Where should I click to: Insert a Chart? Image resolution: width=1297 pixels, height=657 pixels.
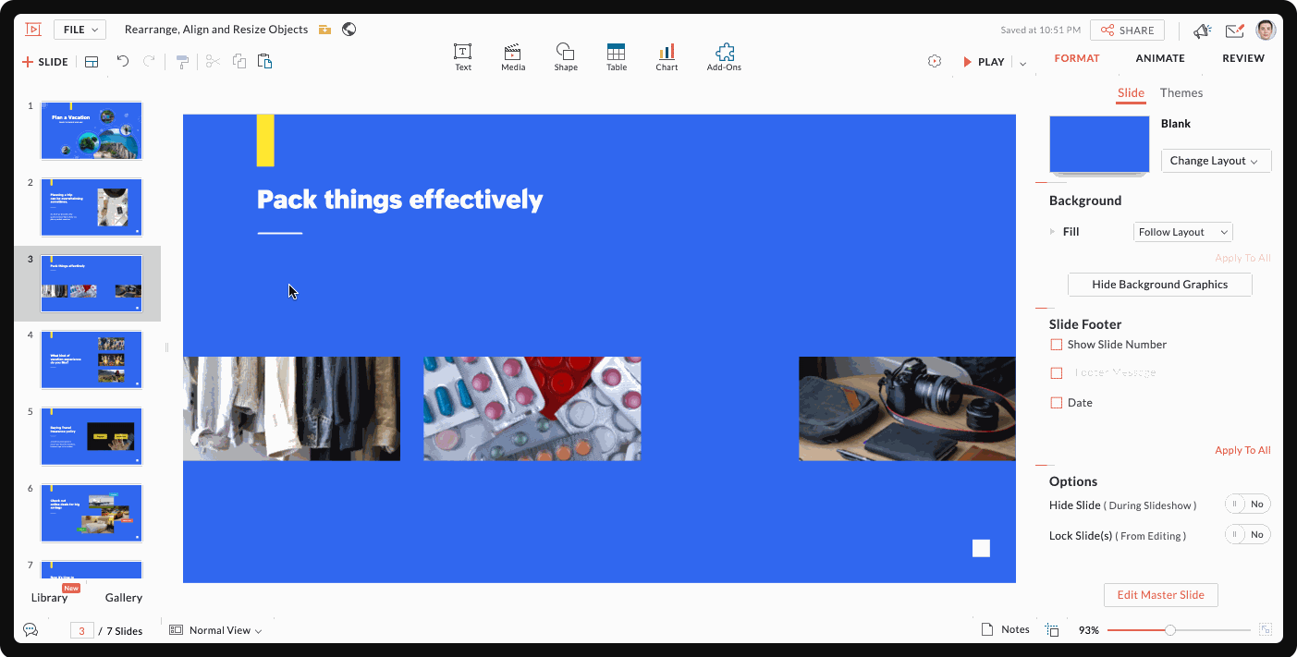(x=667, y=57)
